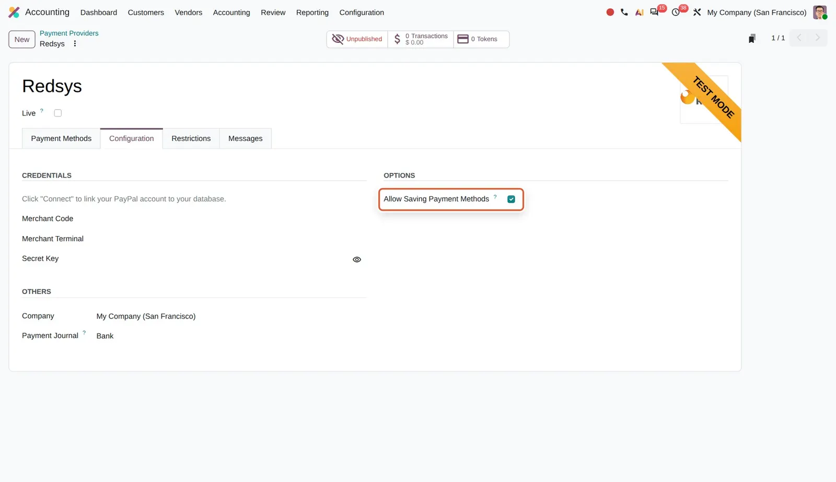Click the Secret Key input field
The image size is (836, 482).
coord(222,259)
